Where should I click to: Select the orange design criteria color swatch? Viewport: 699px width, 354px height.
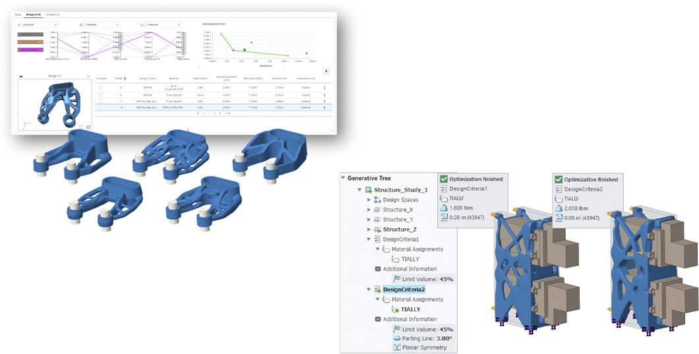30,42
